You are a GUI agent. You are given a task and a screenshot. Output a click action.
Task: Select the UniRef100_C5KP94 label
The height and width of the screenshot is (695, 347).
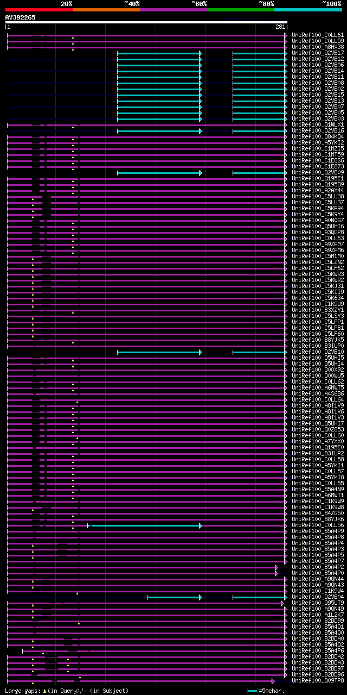tap(318, 208)
